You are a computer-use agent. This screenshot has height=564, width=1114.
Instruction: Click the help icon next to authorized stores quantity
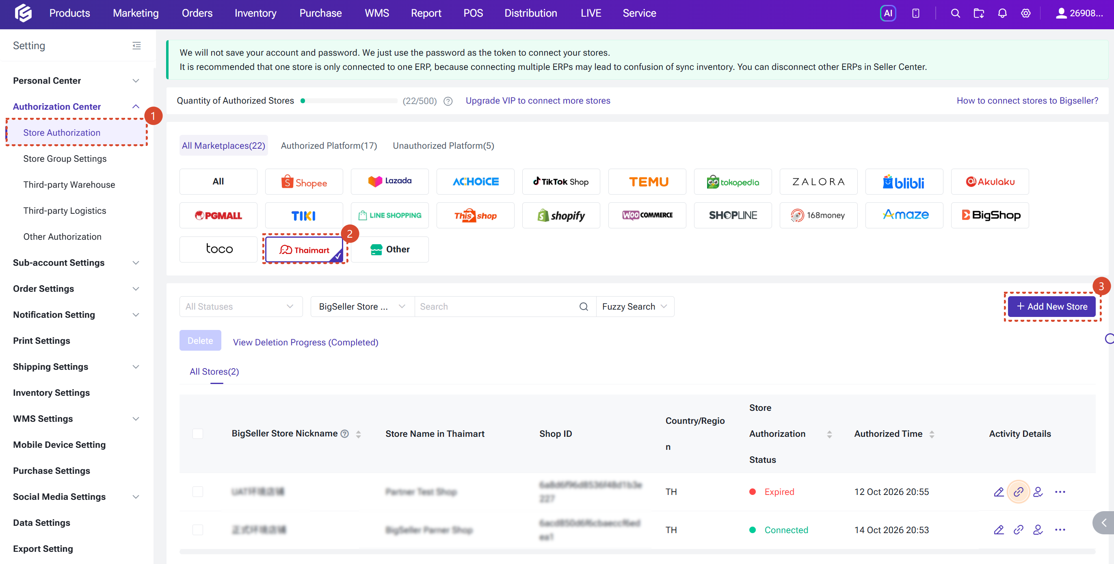click(x=448, y=101)
